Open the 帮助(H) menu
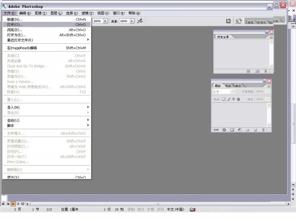Viewport: 296px width, 221px height. point(134,13)
